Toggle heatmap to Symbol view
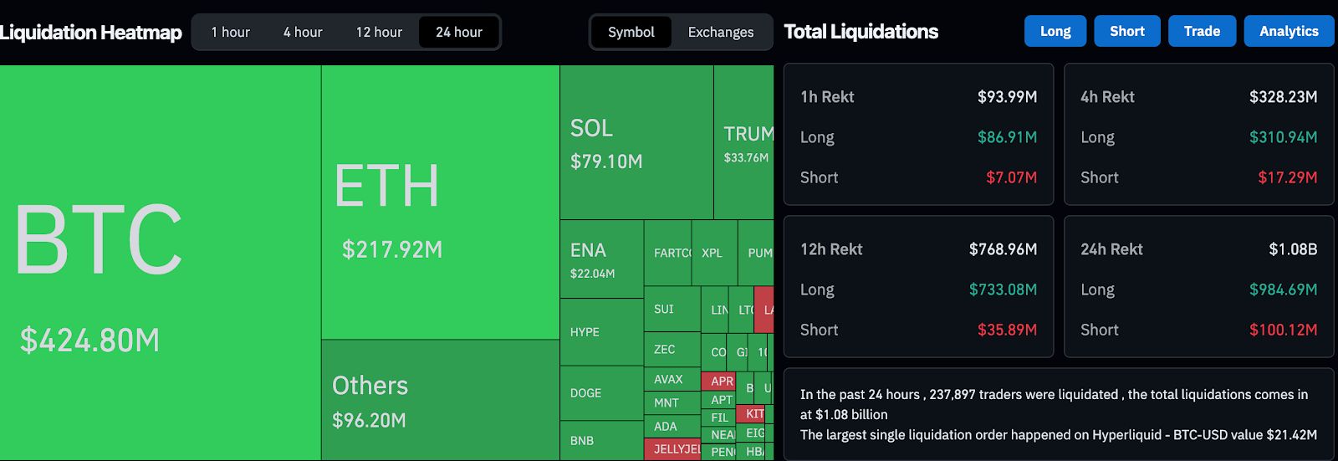This screenshot has height=461, width=1338. [631, 33]
